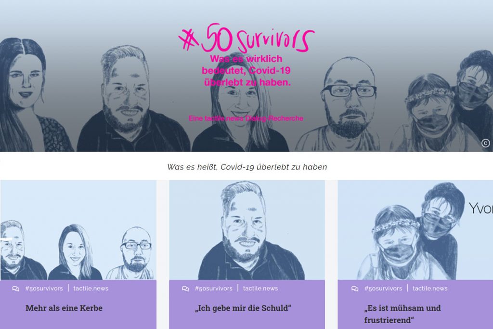Open article 'Mehr als eine Kerbe'
Screen dimensions: 493x329
(64, 308)
